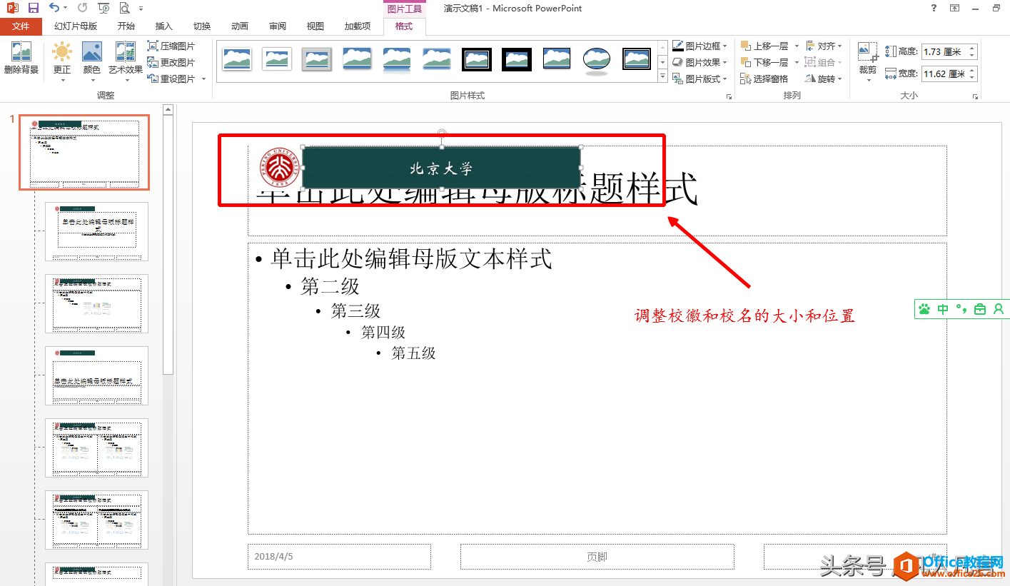
Task: Select the 删除背景 (Remove Background) tool
Action: coord(21,62)
